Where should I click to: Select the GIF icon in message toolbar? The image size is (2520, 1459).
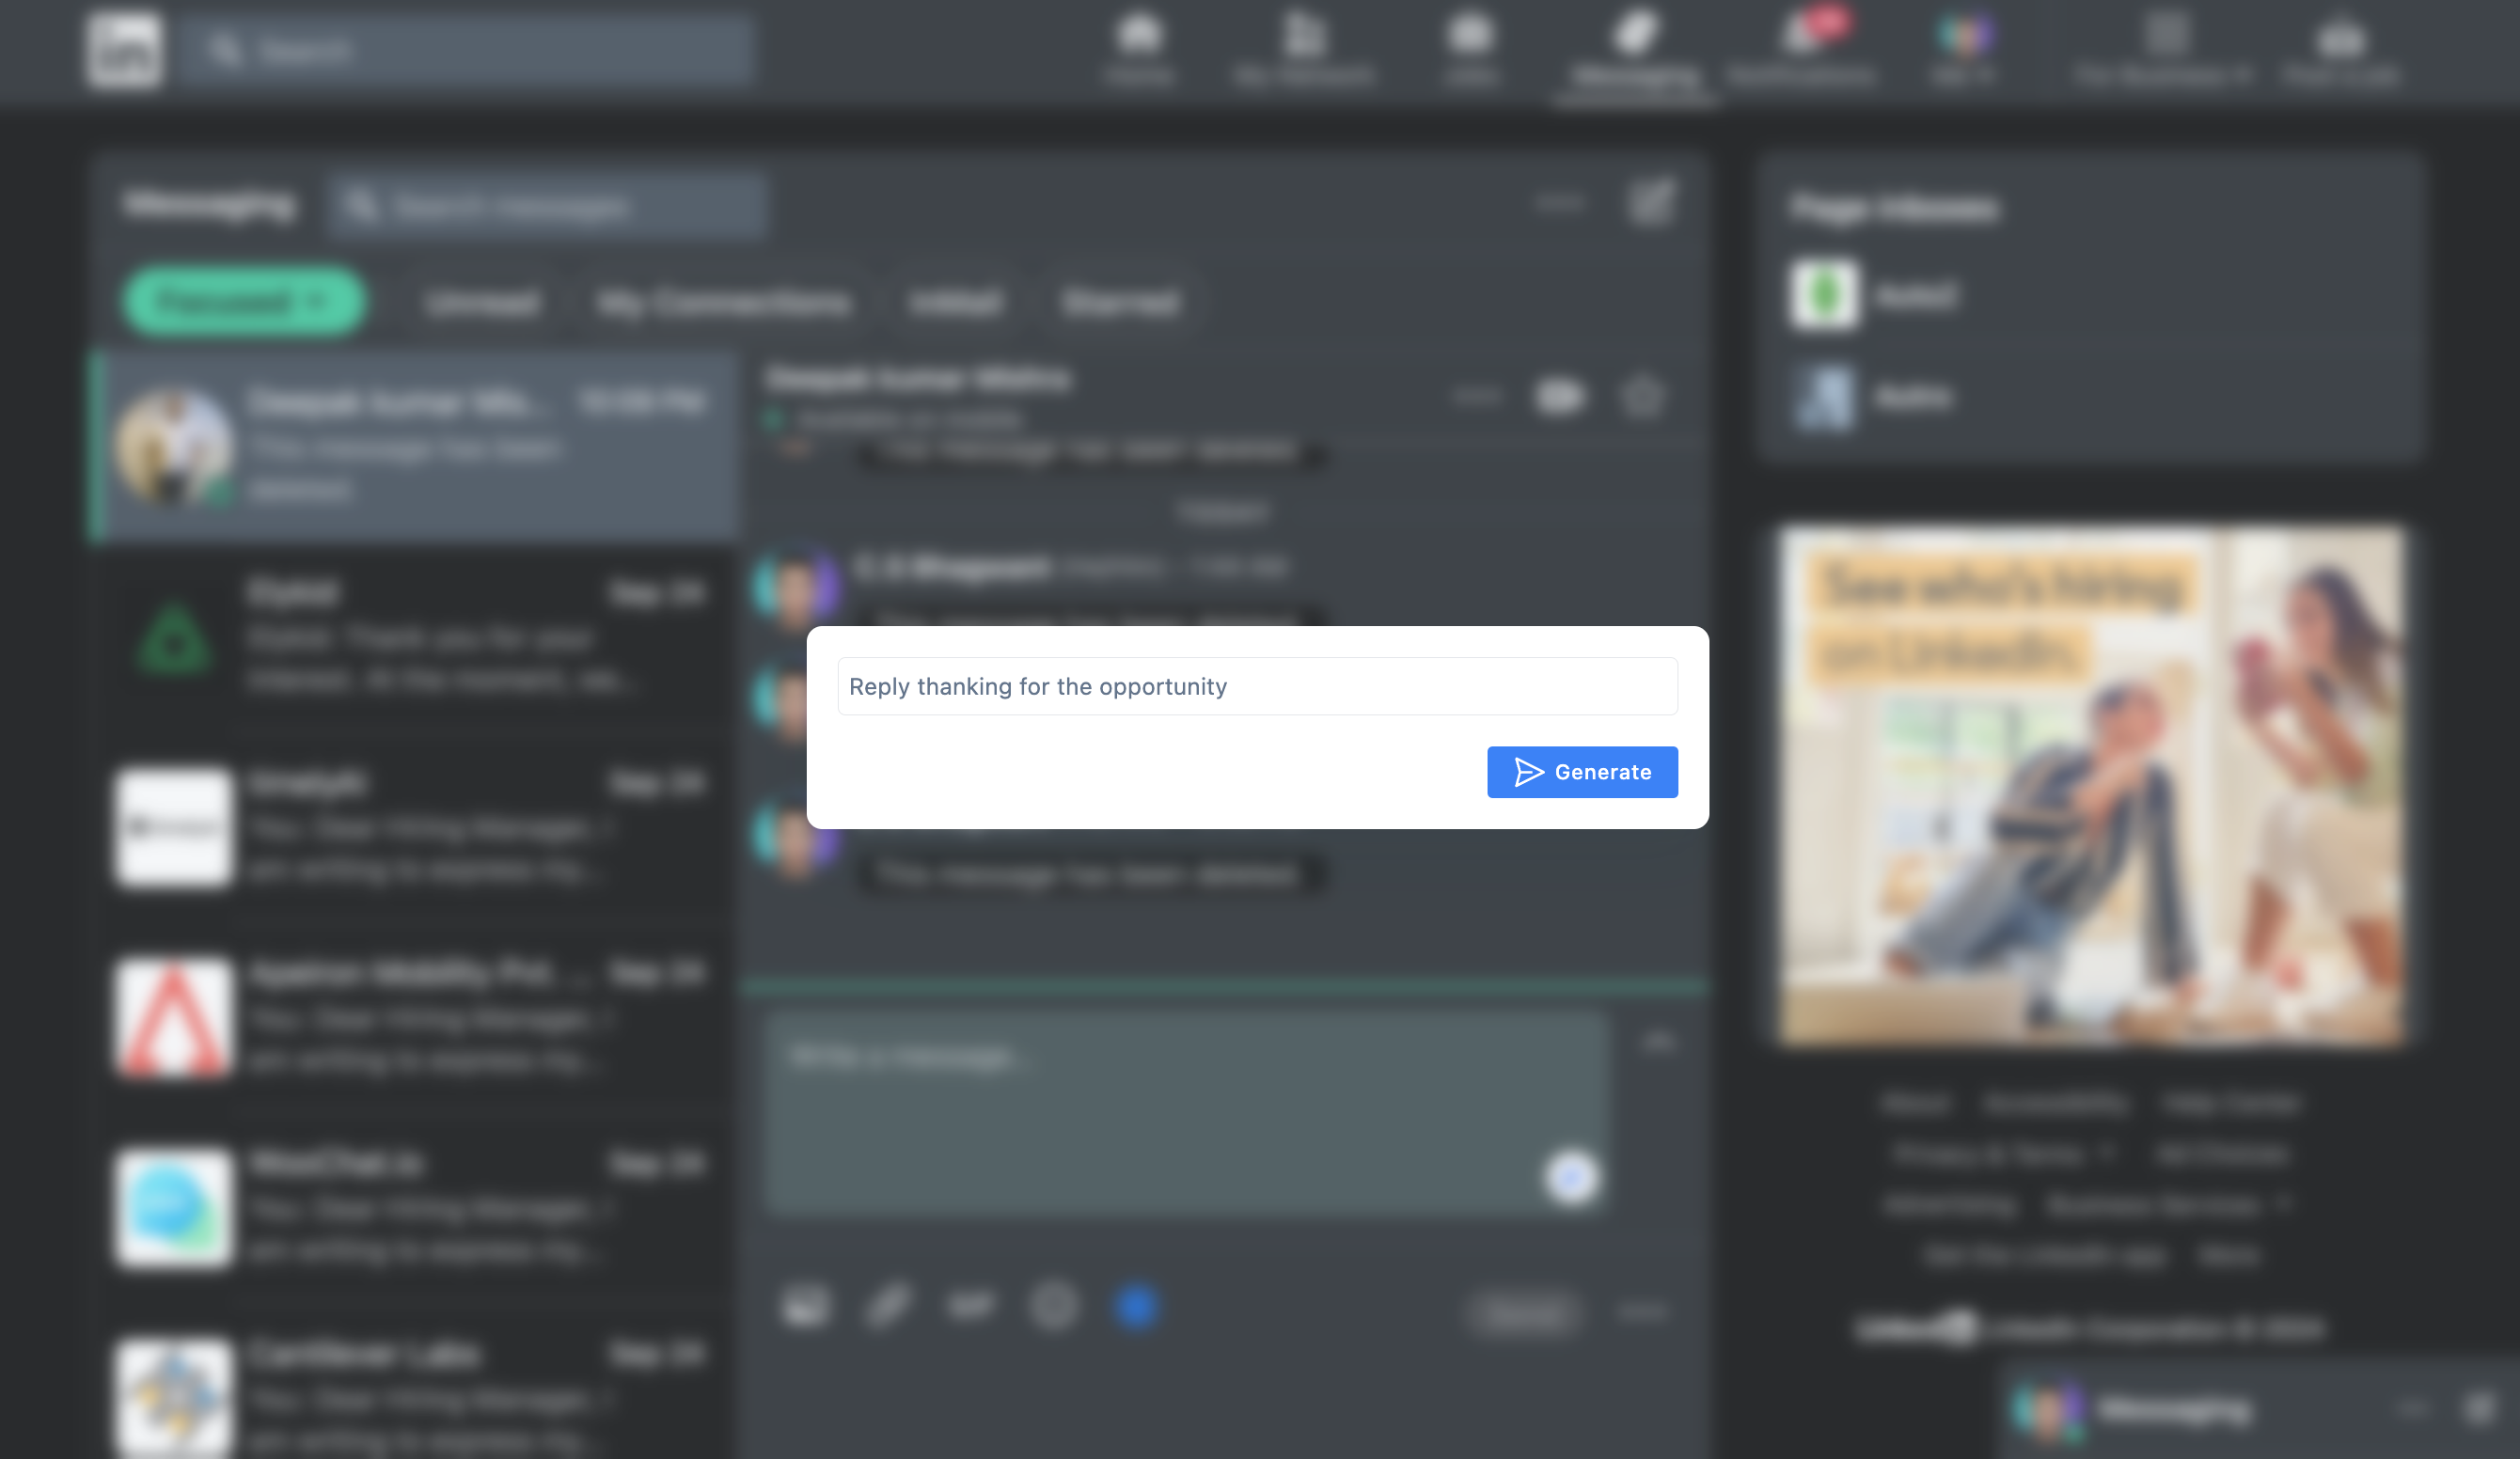click(968, 1305)
